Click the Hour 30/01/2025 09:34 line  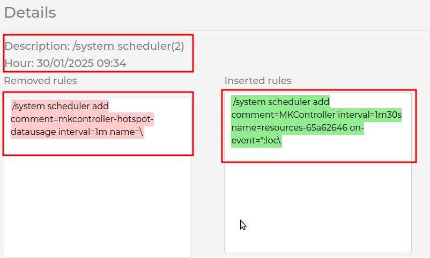65,63
